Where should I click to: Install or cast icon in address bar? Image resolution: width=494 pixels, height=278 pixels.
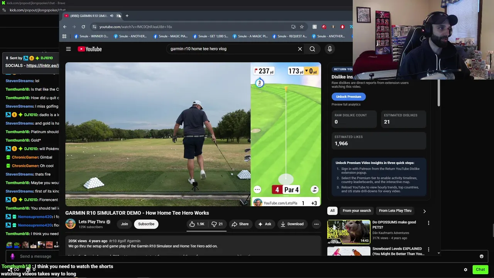(x=294, y=27)
